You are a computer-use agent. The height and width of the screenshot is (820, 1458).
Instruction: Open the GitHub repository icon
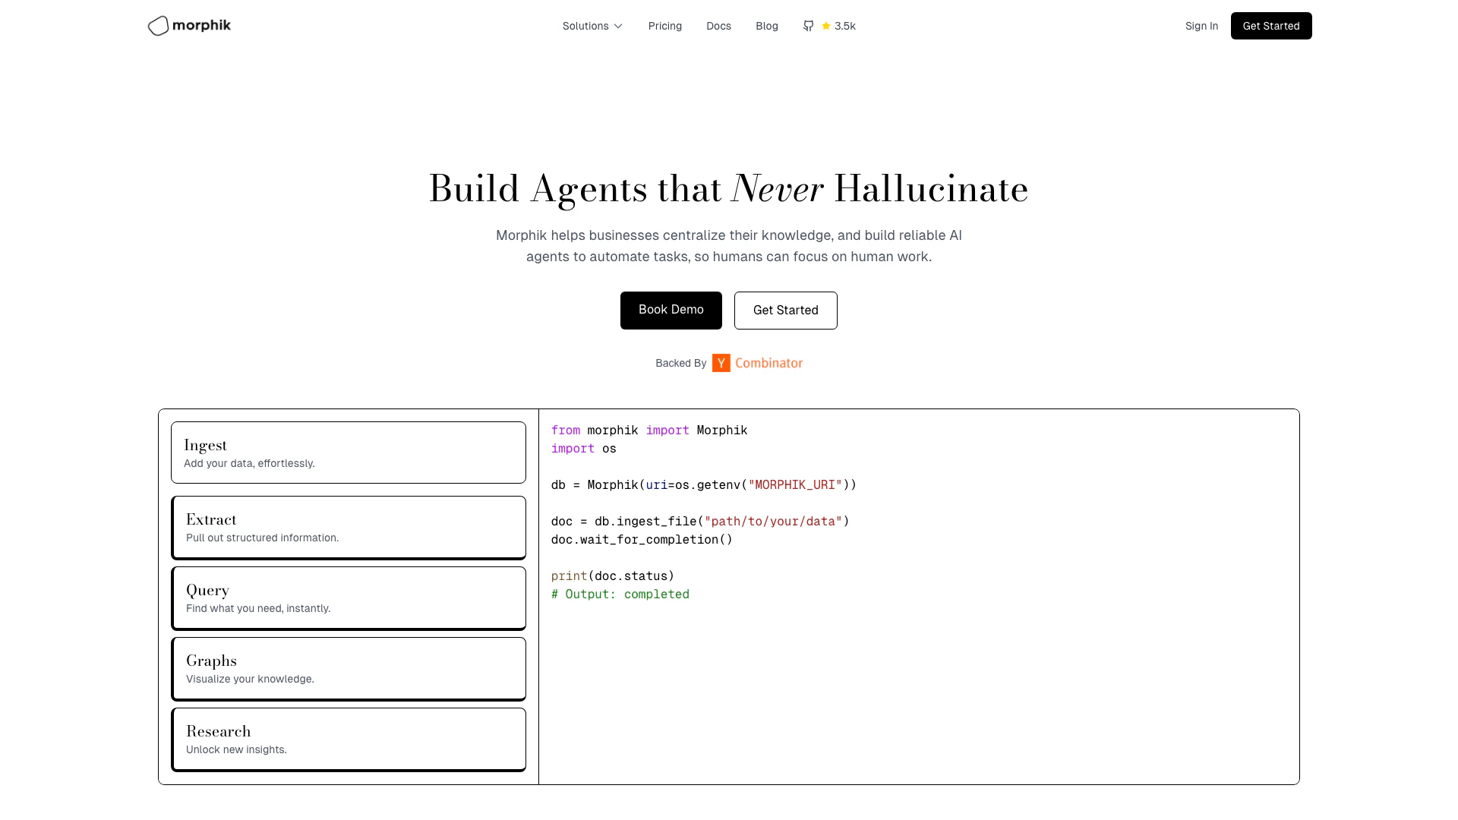coord(808,26)
